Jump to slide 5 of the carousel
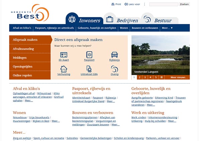Viewport: 199px width, 141px height. click(x=156, y=77)
